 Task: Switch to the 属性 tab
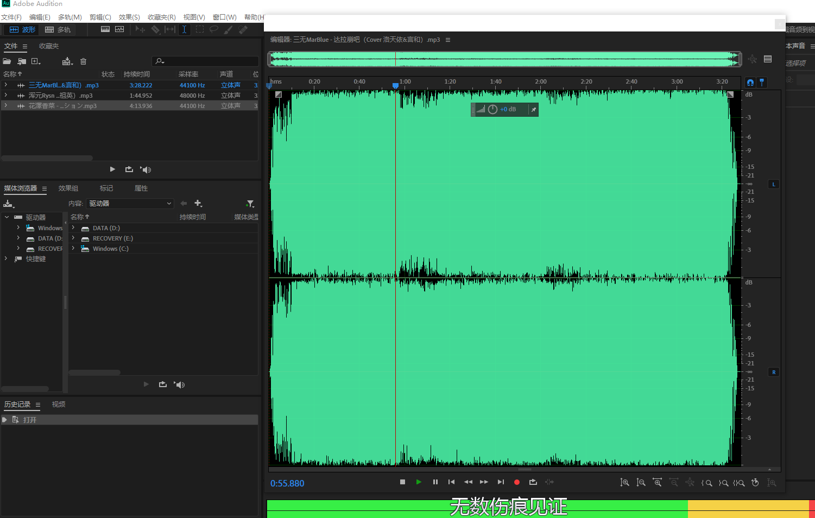(141, 188)
